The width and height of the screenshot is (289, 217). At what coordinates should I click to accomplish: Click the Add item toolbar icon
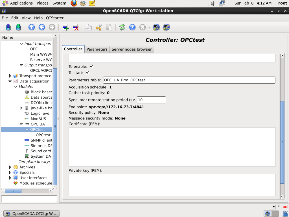(65, 27)
